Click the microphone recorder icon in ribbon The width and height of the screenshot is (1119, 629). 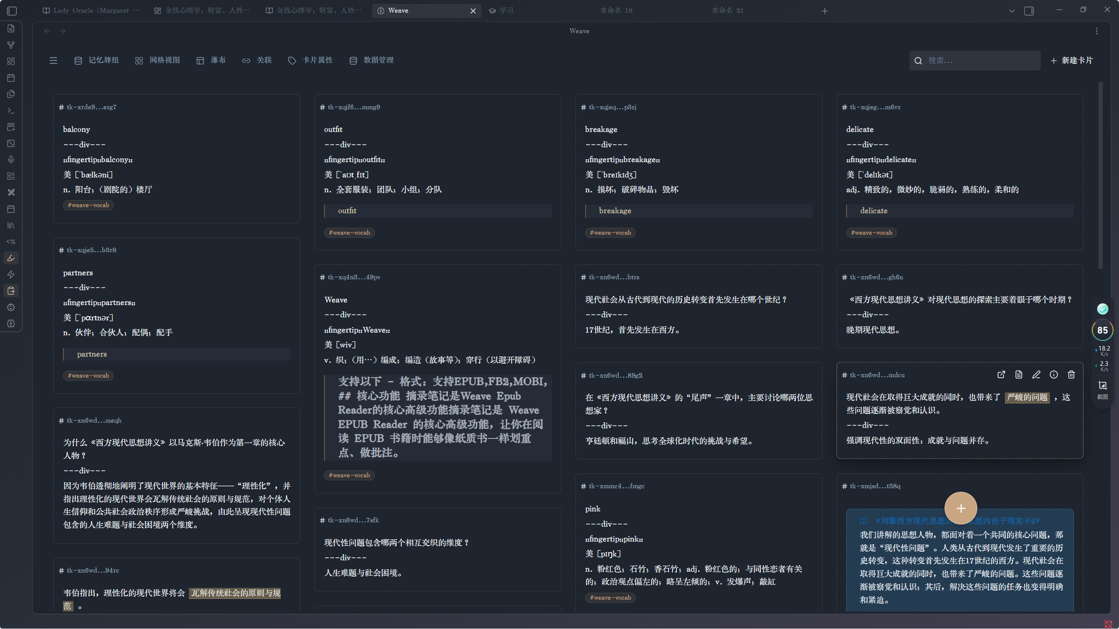11,160
